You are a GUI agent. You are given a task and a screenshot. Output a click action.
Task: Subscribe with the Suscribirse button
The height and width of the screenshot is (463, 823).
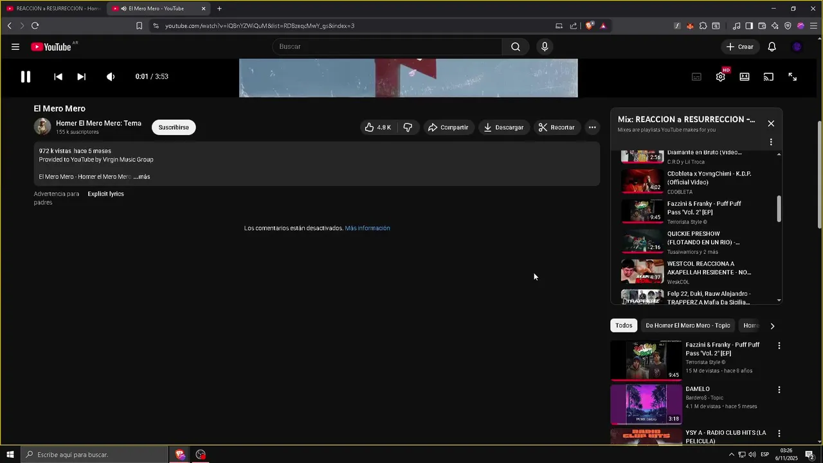click(x=174, y=127)
